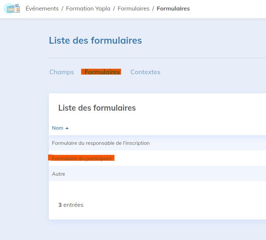266x240 pixels.
Task: Click the Nom column header to sort
Action: tap(58, 128)
